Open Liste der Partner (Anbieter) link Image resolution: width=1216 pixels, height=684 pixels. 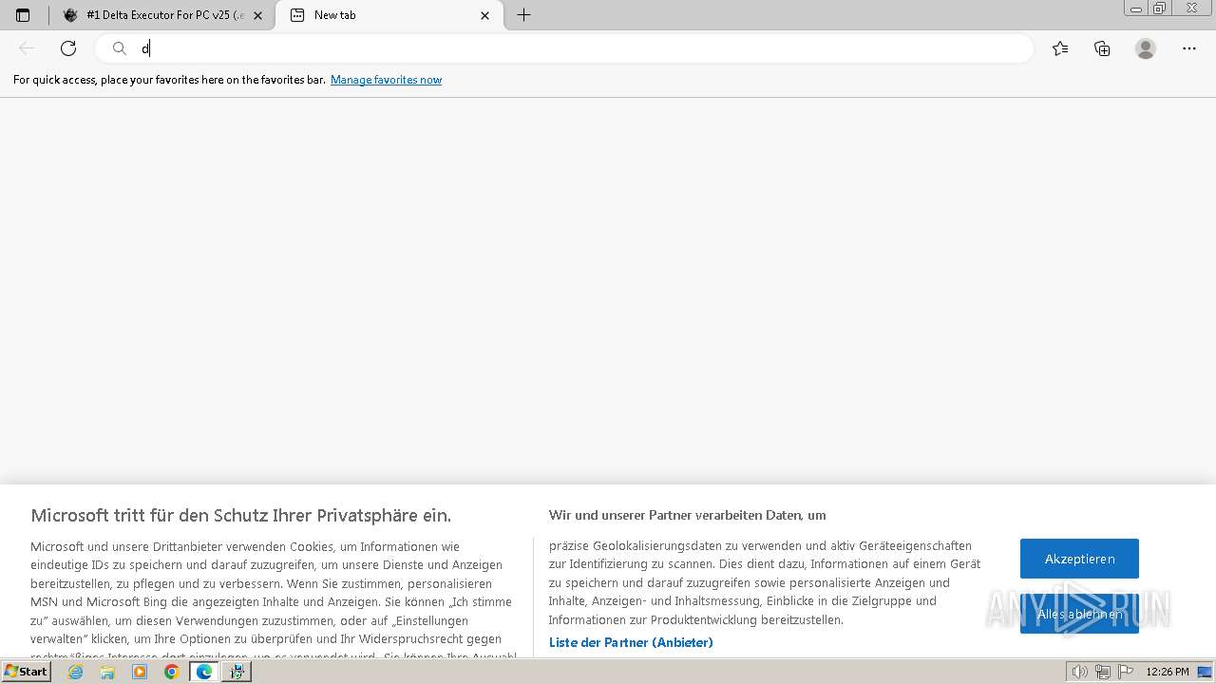631,642
